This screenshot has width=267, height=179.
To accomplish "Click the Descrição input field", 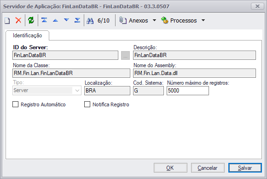I will [194, 55].
